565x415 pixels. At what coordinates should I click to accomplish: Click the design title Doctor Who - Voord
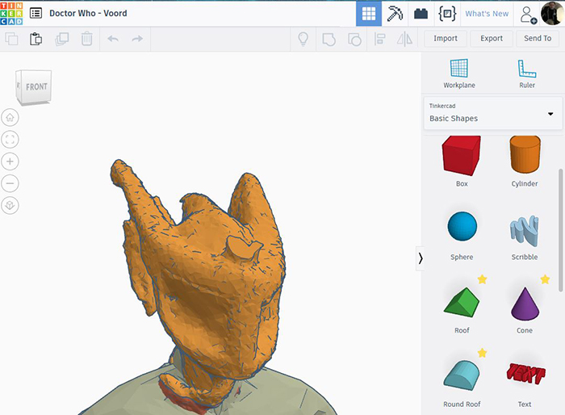[x=88, y=14]
